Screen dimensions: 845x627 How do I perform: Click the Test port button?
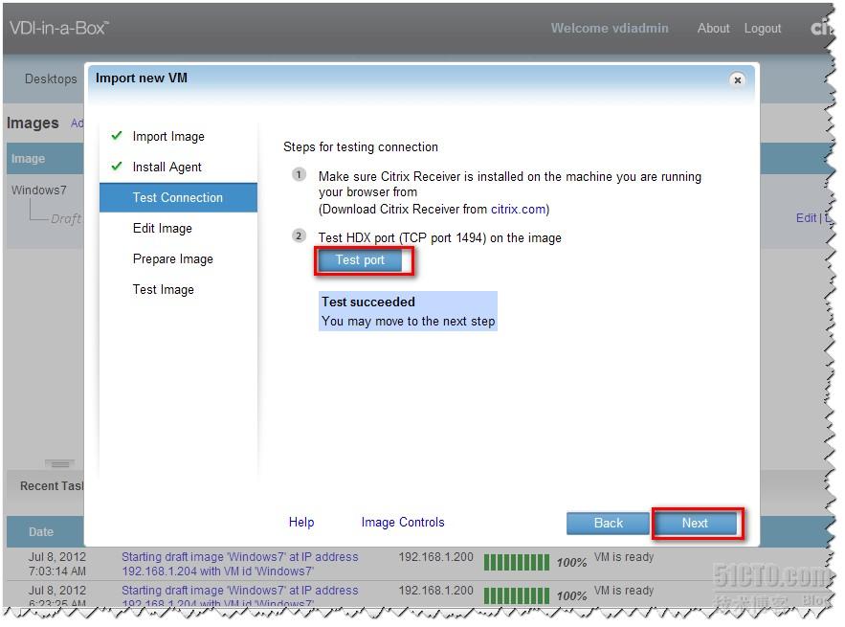(x=360, y=260)
